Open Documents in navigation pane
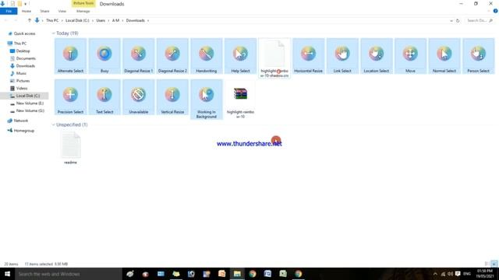Viewport: 499px width, 280px height. click(x=26, y=58)
